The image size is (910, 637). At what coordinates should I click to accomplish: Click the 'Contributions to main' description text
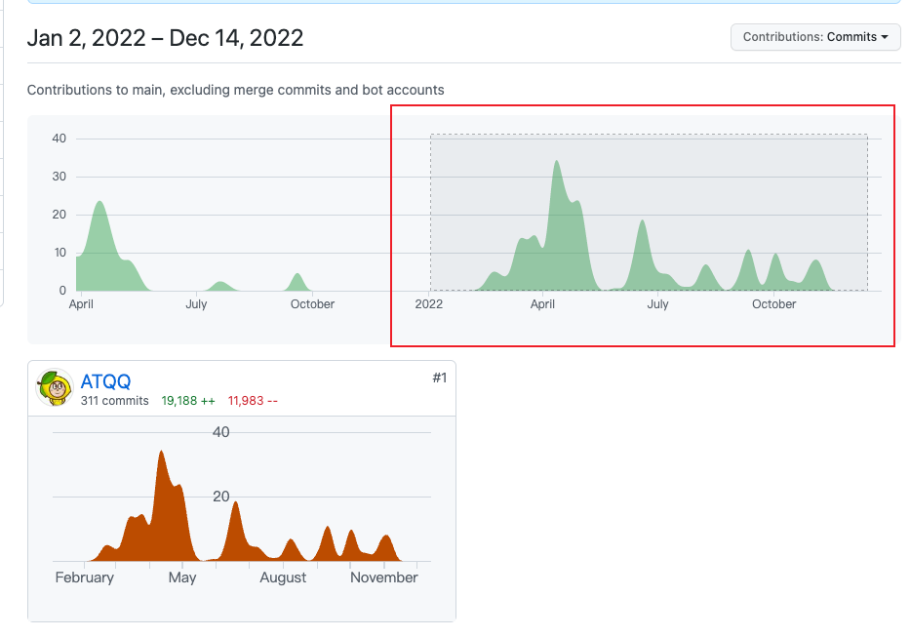click(x=236, y=90)
